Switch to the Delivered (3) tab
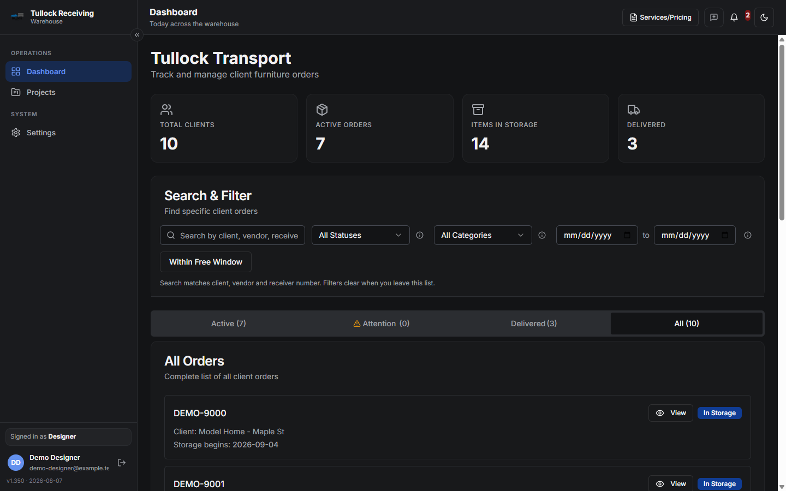Viewport: 786px width, 491px height. [x=534, y=324]
